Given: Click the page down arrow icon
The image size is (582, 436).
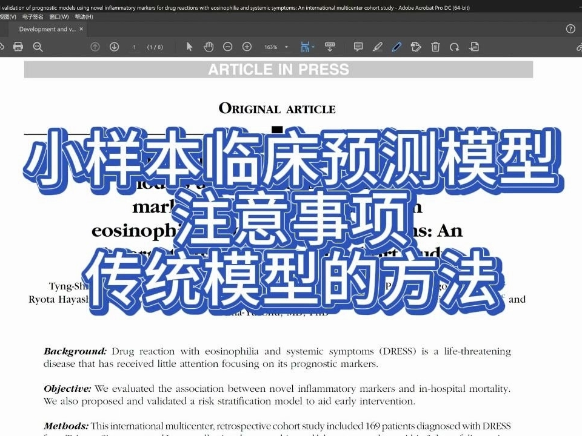Looking at the screenshot, I should 114,47.
